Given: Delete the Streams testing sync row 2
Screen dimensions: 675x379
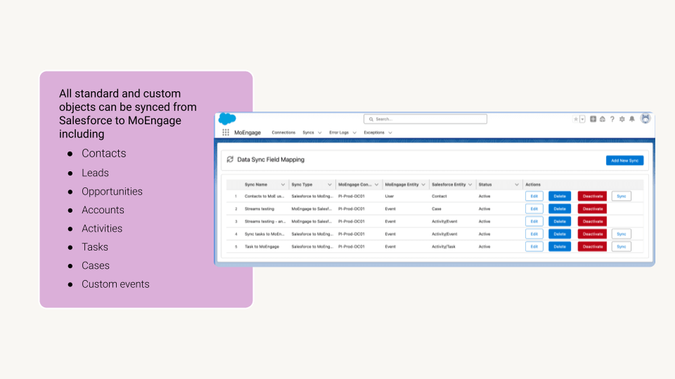Looking at the screenshot, I should (560, 209).
